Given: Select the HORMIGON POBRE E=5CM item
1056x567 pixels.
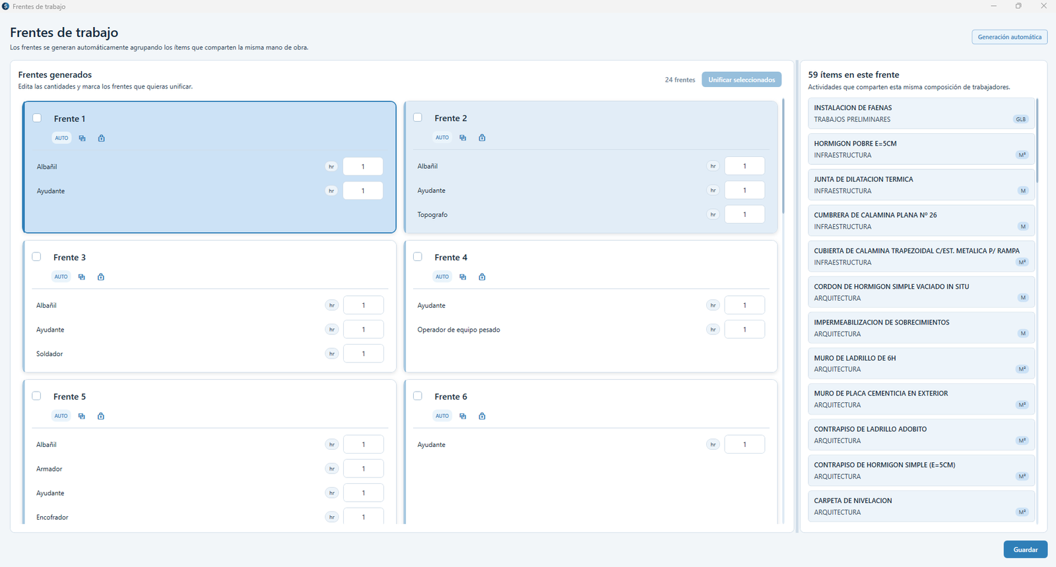Looking at the screenshot, I should [921, 149].
